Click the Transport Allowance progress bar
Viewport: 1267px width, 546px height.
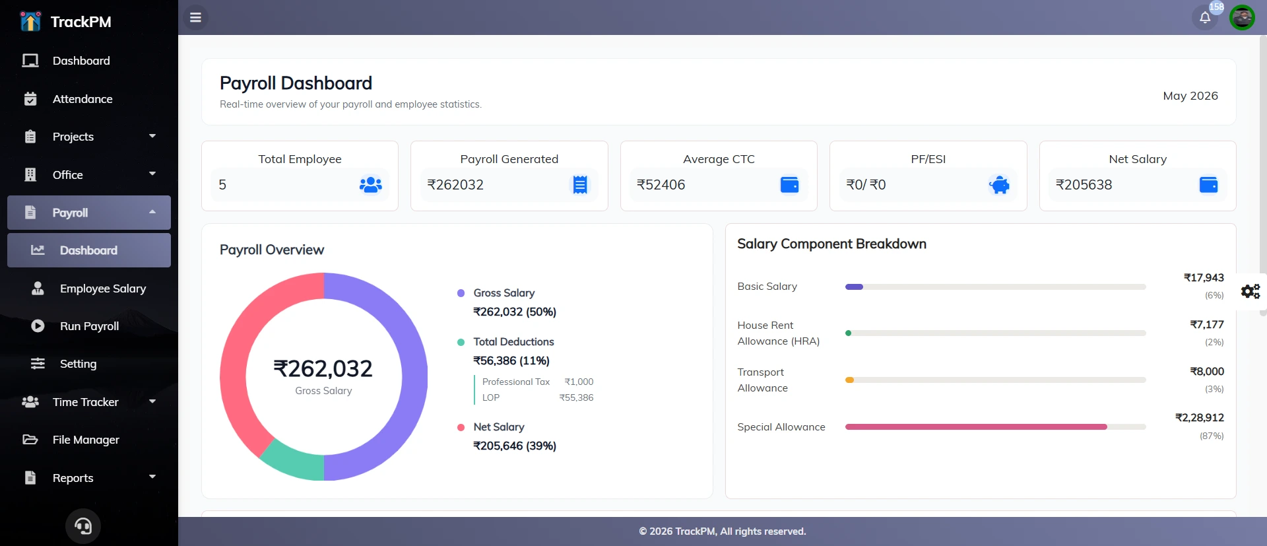995,380
